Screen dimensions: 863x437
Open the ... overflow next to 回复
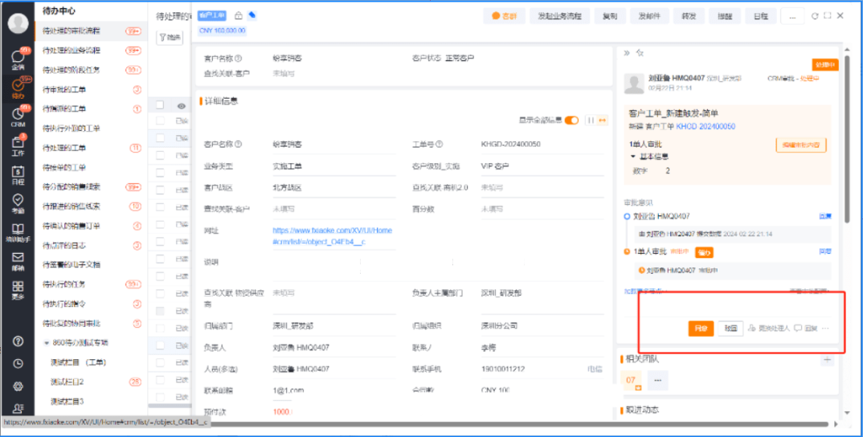point(825,329)
